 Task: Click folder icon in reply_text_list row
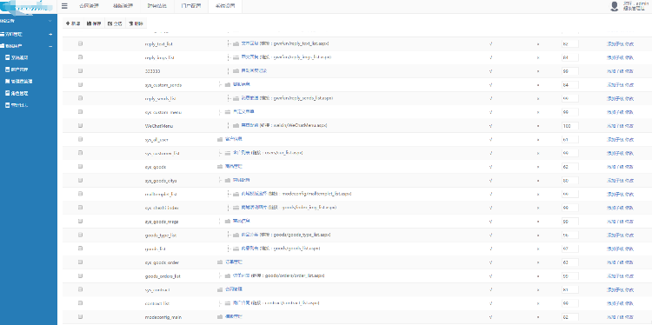236,43
